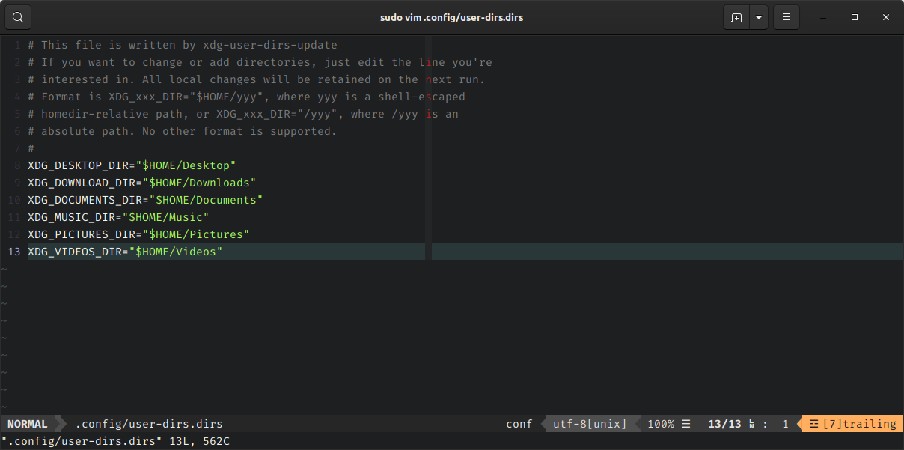
Task: Click the "$HOME/Downloads" string value
Action: (199, 183)
